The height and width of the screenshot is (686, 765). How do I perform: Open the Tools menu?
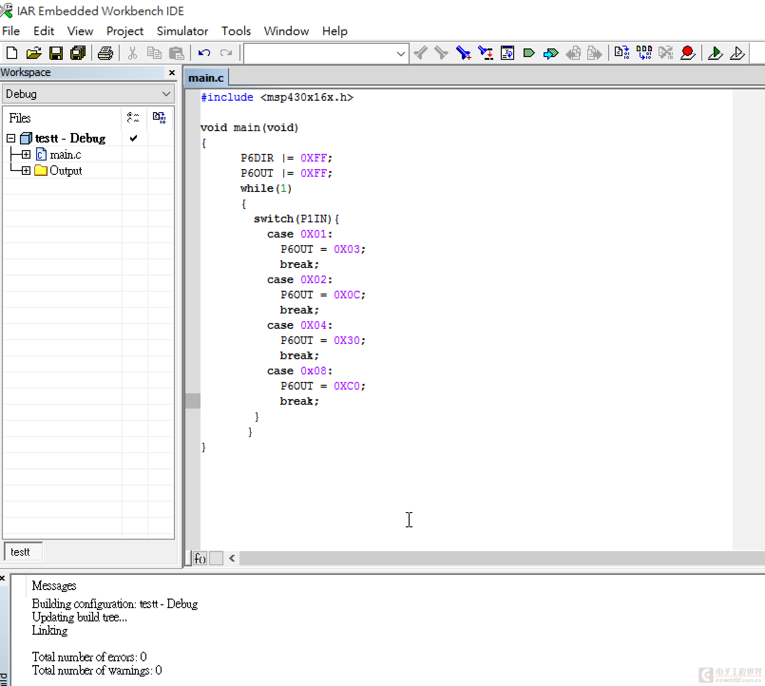pos(236,31)
